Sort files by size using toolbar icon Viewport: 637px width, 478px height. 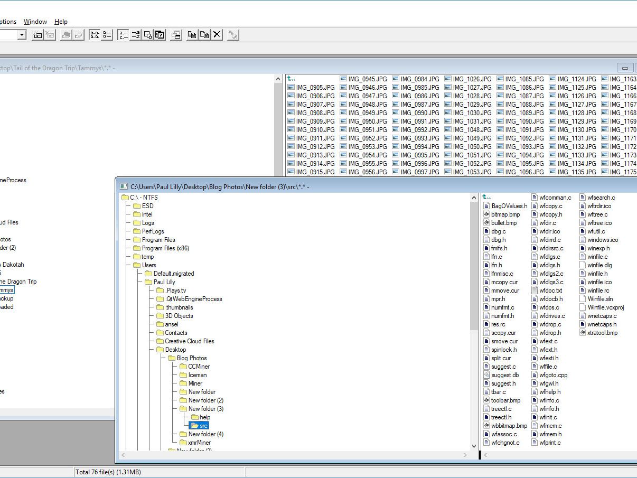pyautogui.click(x=148, y=35)
